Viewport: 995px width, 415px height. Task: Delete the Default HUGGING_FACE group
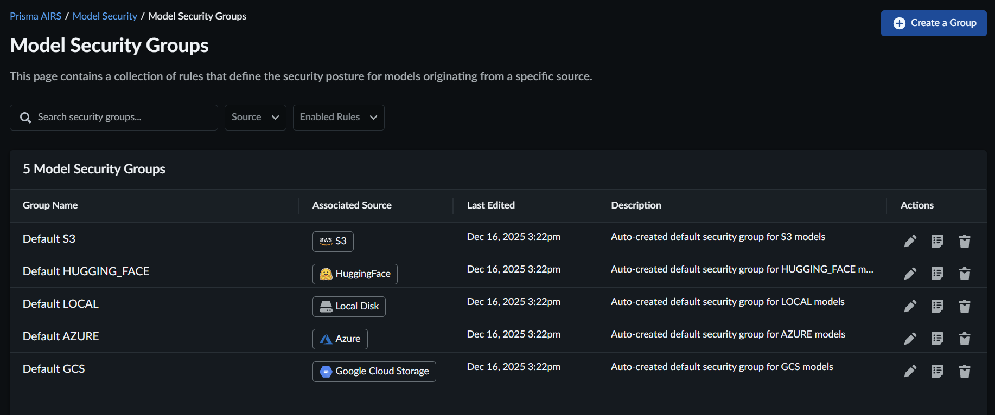(x=964, y=274)
